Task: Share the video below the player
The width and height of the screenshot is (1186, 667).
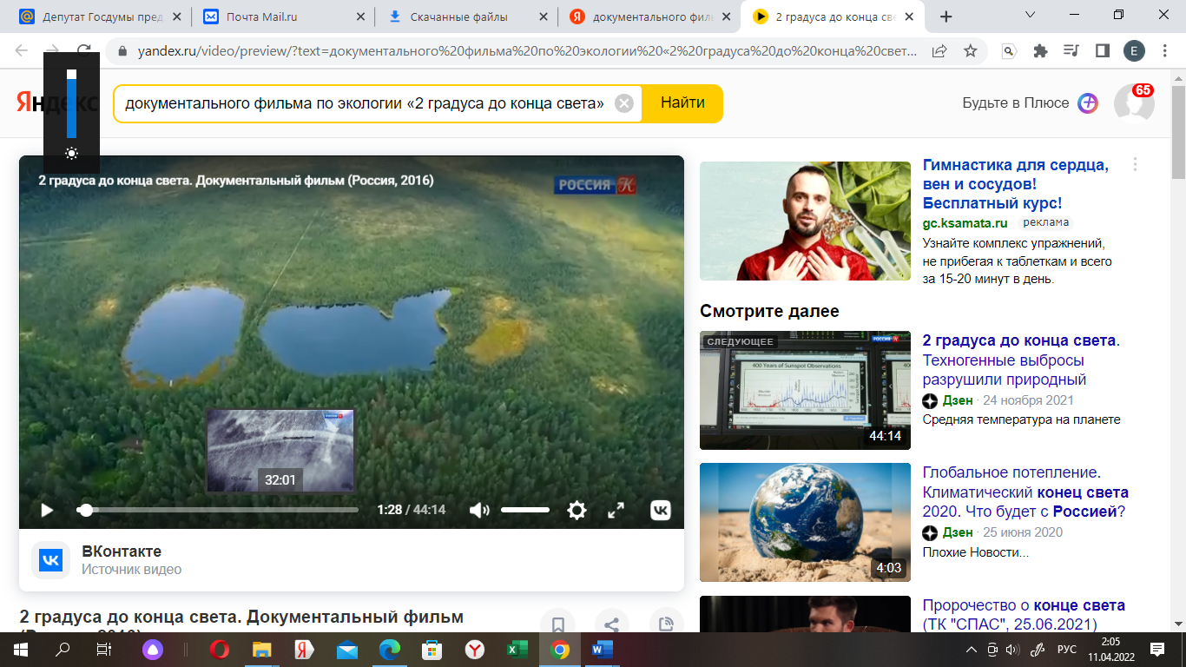Action: pos(611,624)
